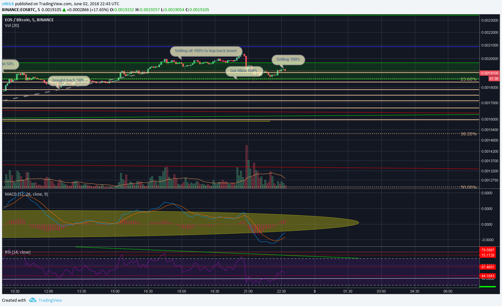Click the 22:30 time axis label

281,291
